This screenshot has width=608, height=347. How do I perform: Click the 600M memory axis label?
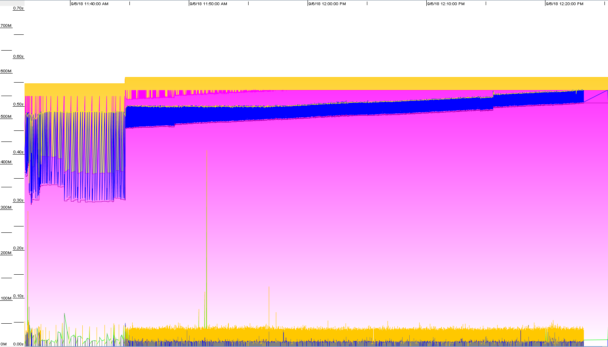[6, 71]
